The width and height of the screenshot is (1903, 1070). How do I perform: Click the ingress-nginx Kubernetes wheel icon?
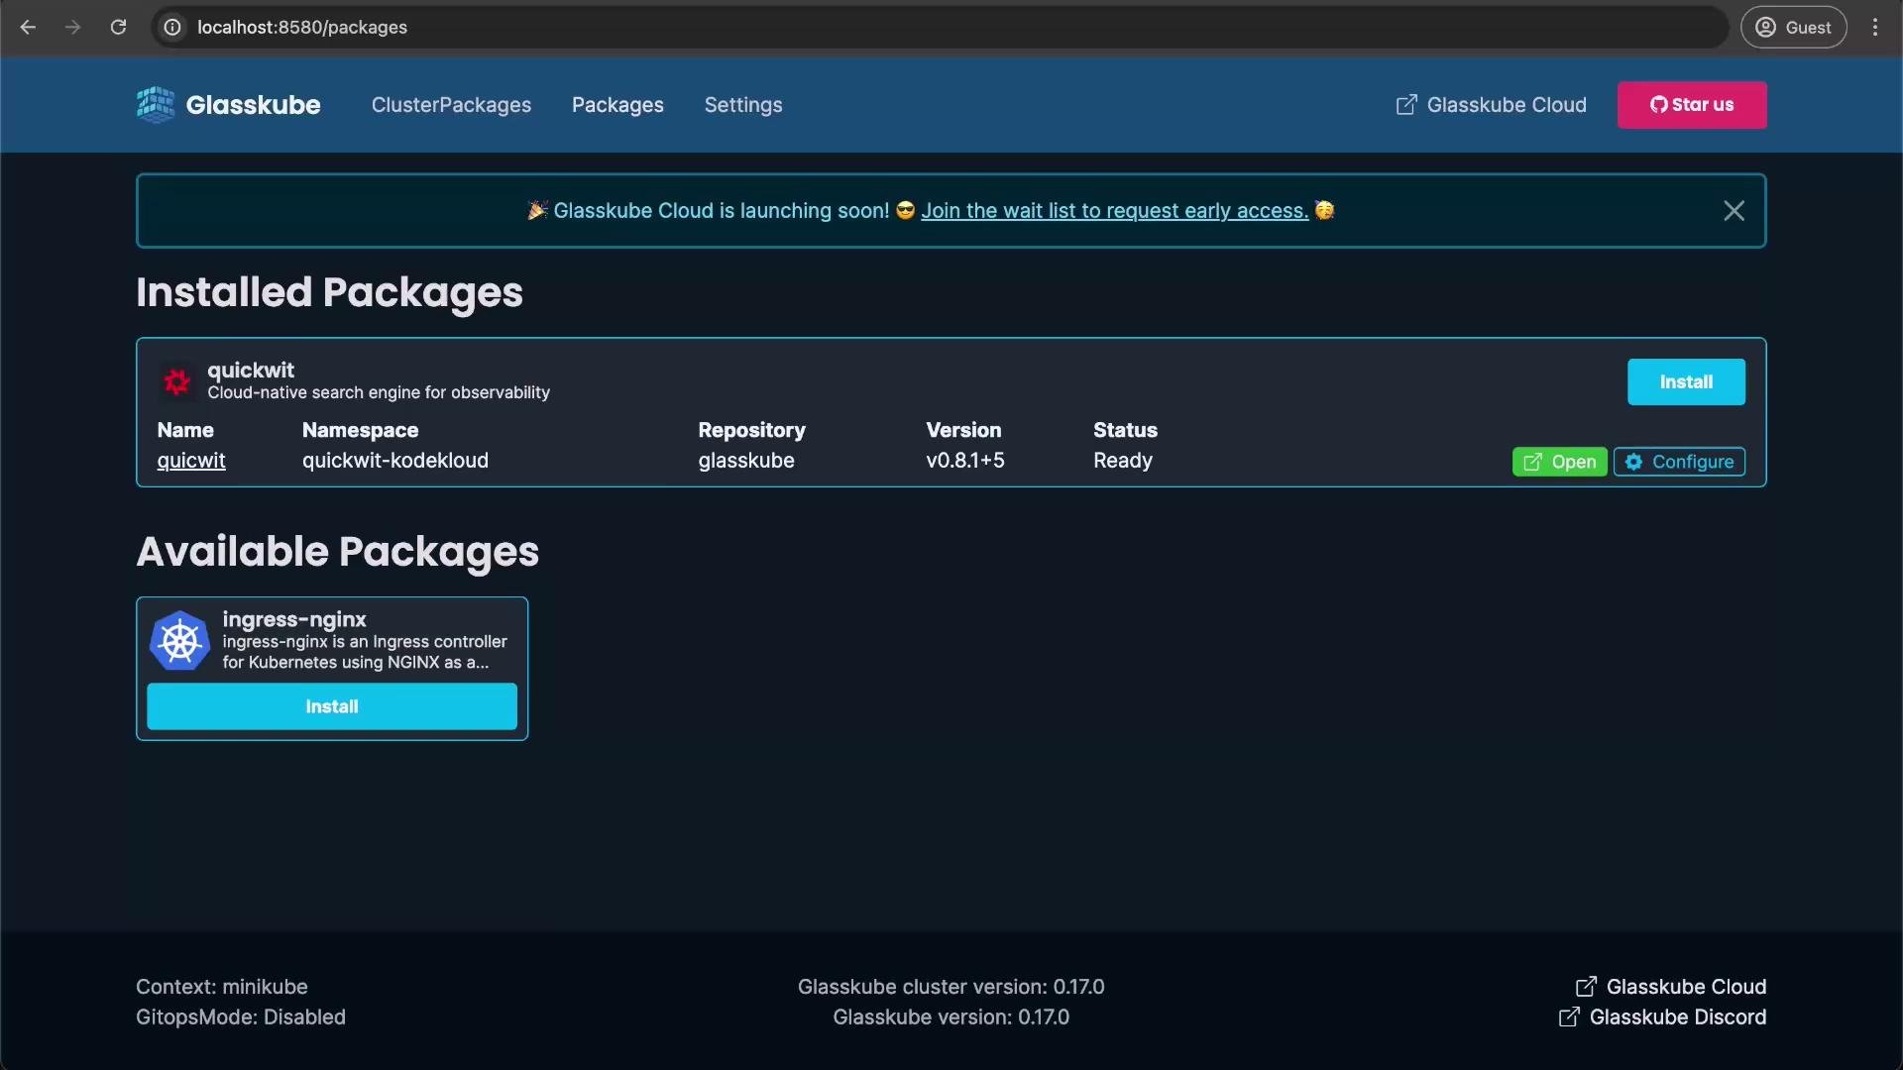(x=179, y=641)
